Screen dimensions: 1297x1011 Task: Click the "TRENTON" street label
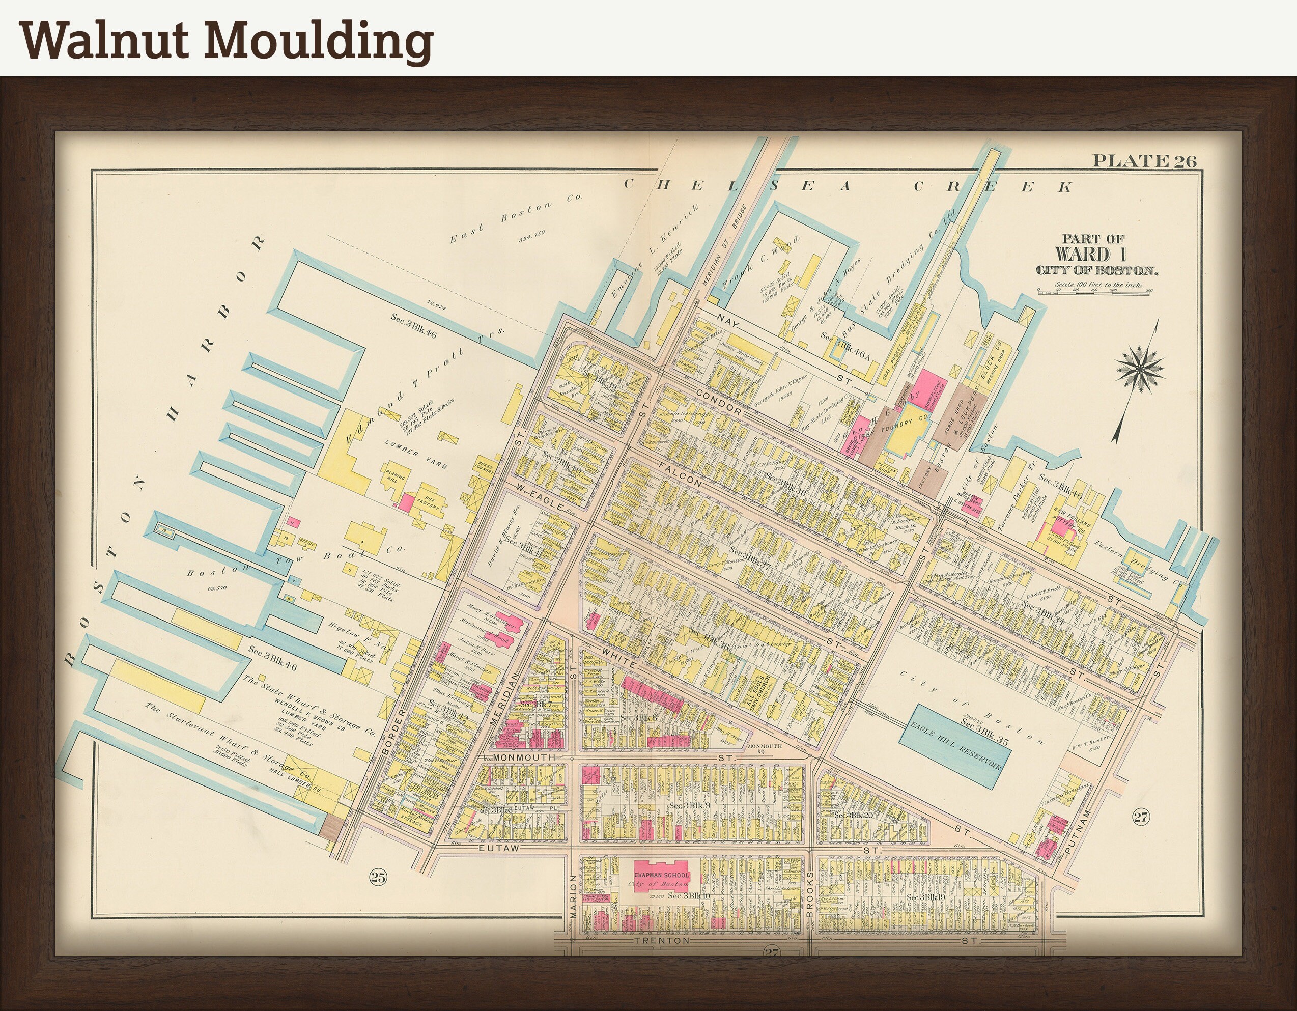coord(662,941)
